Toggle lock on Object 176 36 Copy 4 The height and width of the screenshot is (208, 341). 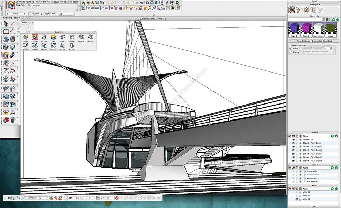(297, 154)
